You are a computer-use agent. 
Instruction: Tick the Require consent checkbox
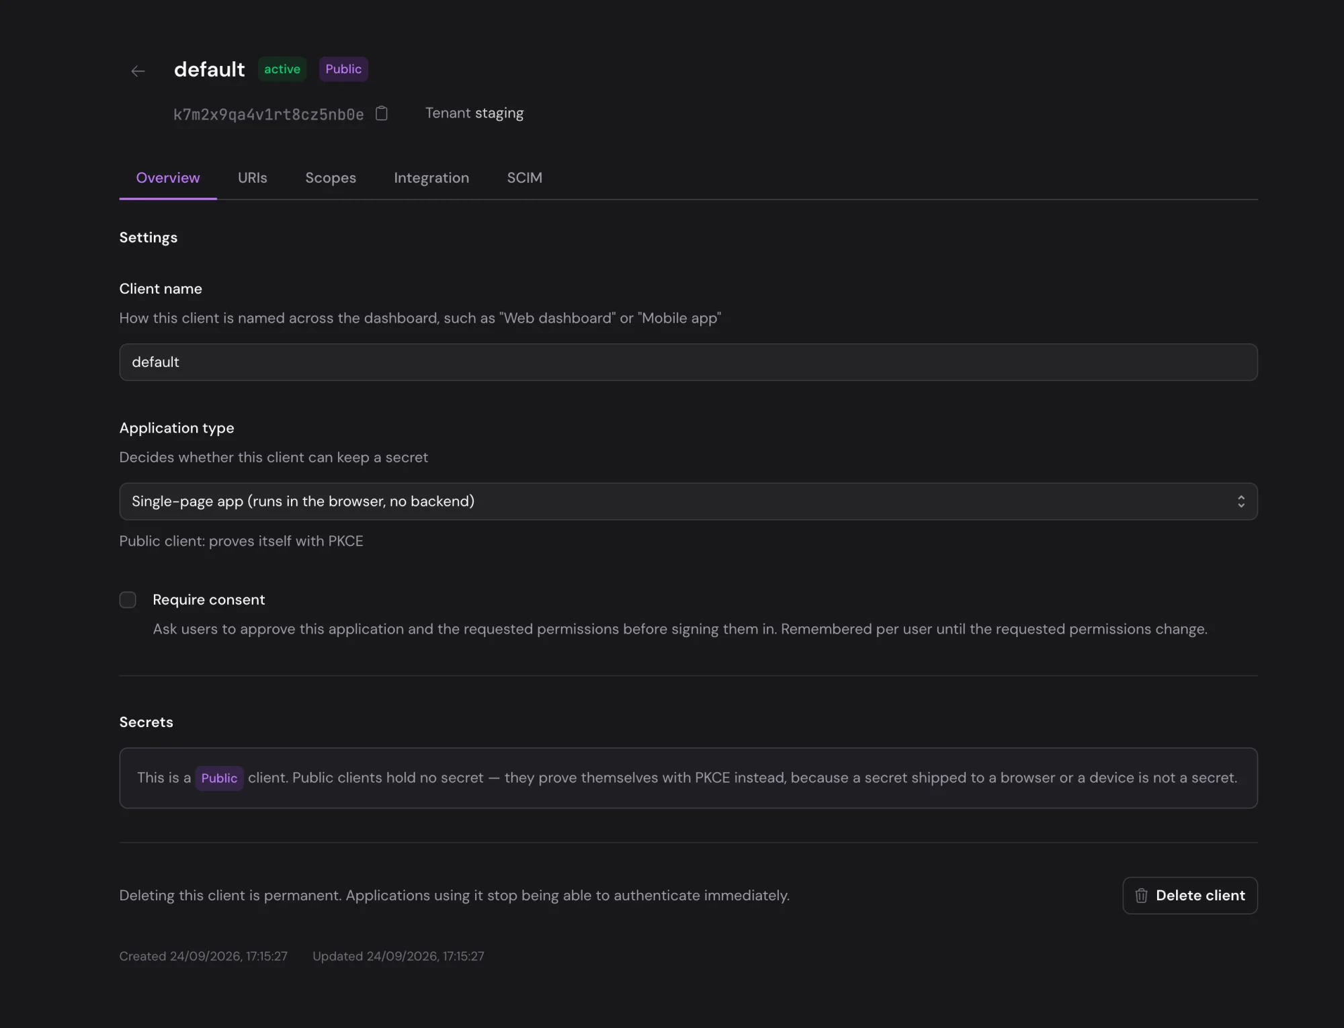click(128, 600)
